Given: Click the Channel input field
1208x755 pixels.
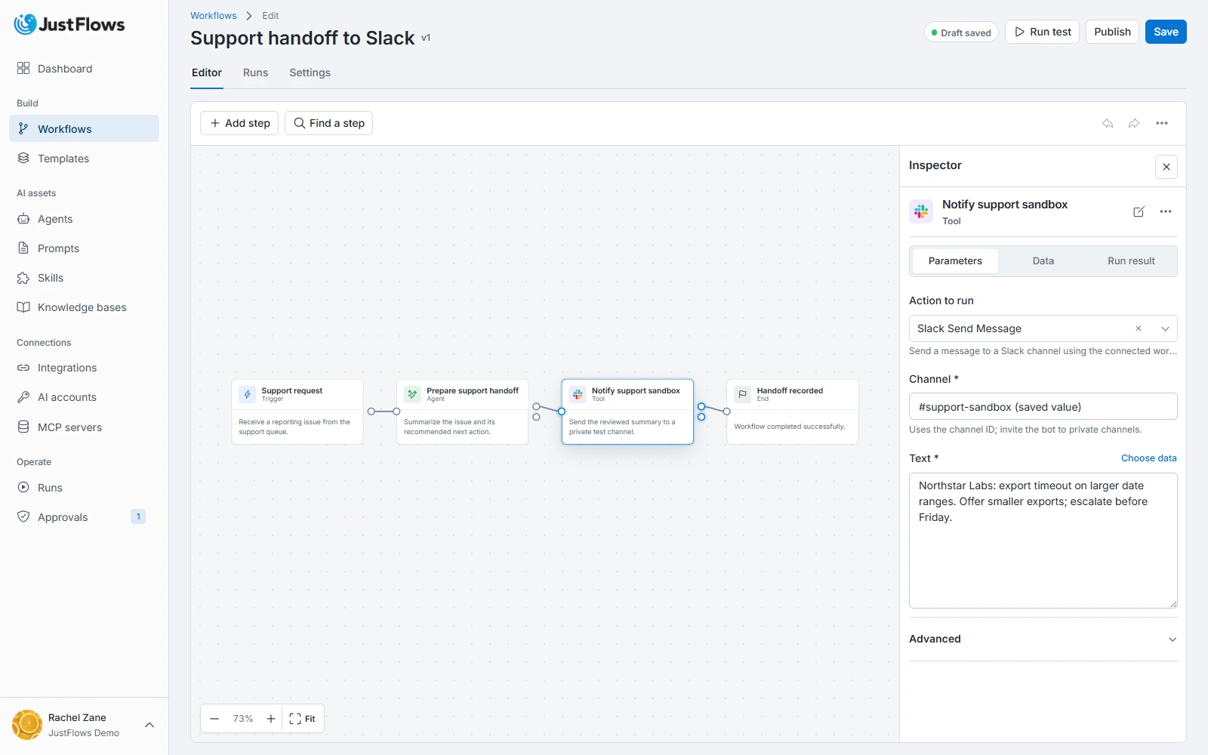Looking at the screenshot, I should click(x=1043, y=406).
